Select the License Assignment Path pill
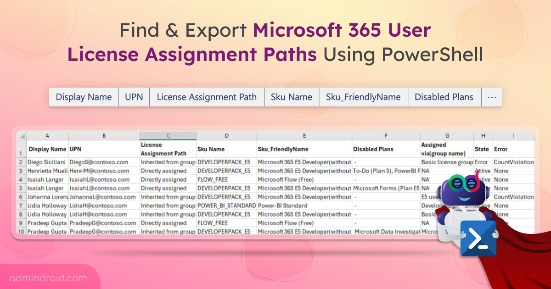 207,97
